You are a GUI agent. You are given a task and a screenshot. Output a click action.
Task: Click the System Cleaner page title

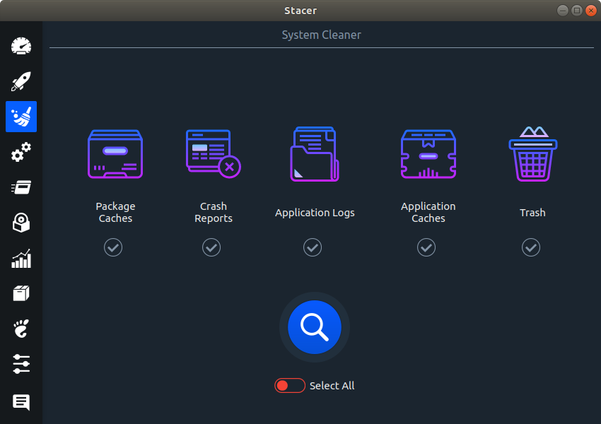(x=322, y=35)
